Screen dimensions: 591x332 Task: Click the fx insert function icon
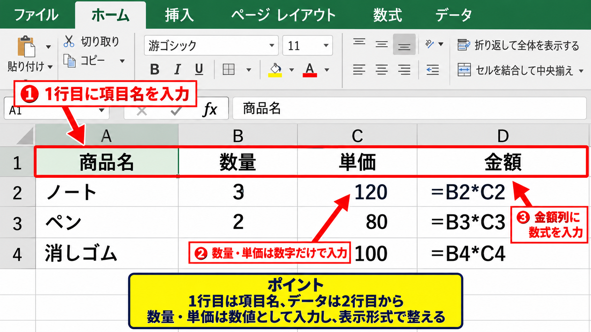pos(210,109)
